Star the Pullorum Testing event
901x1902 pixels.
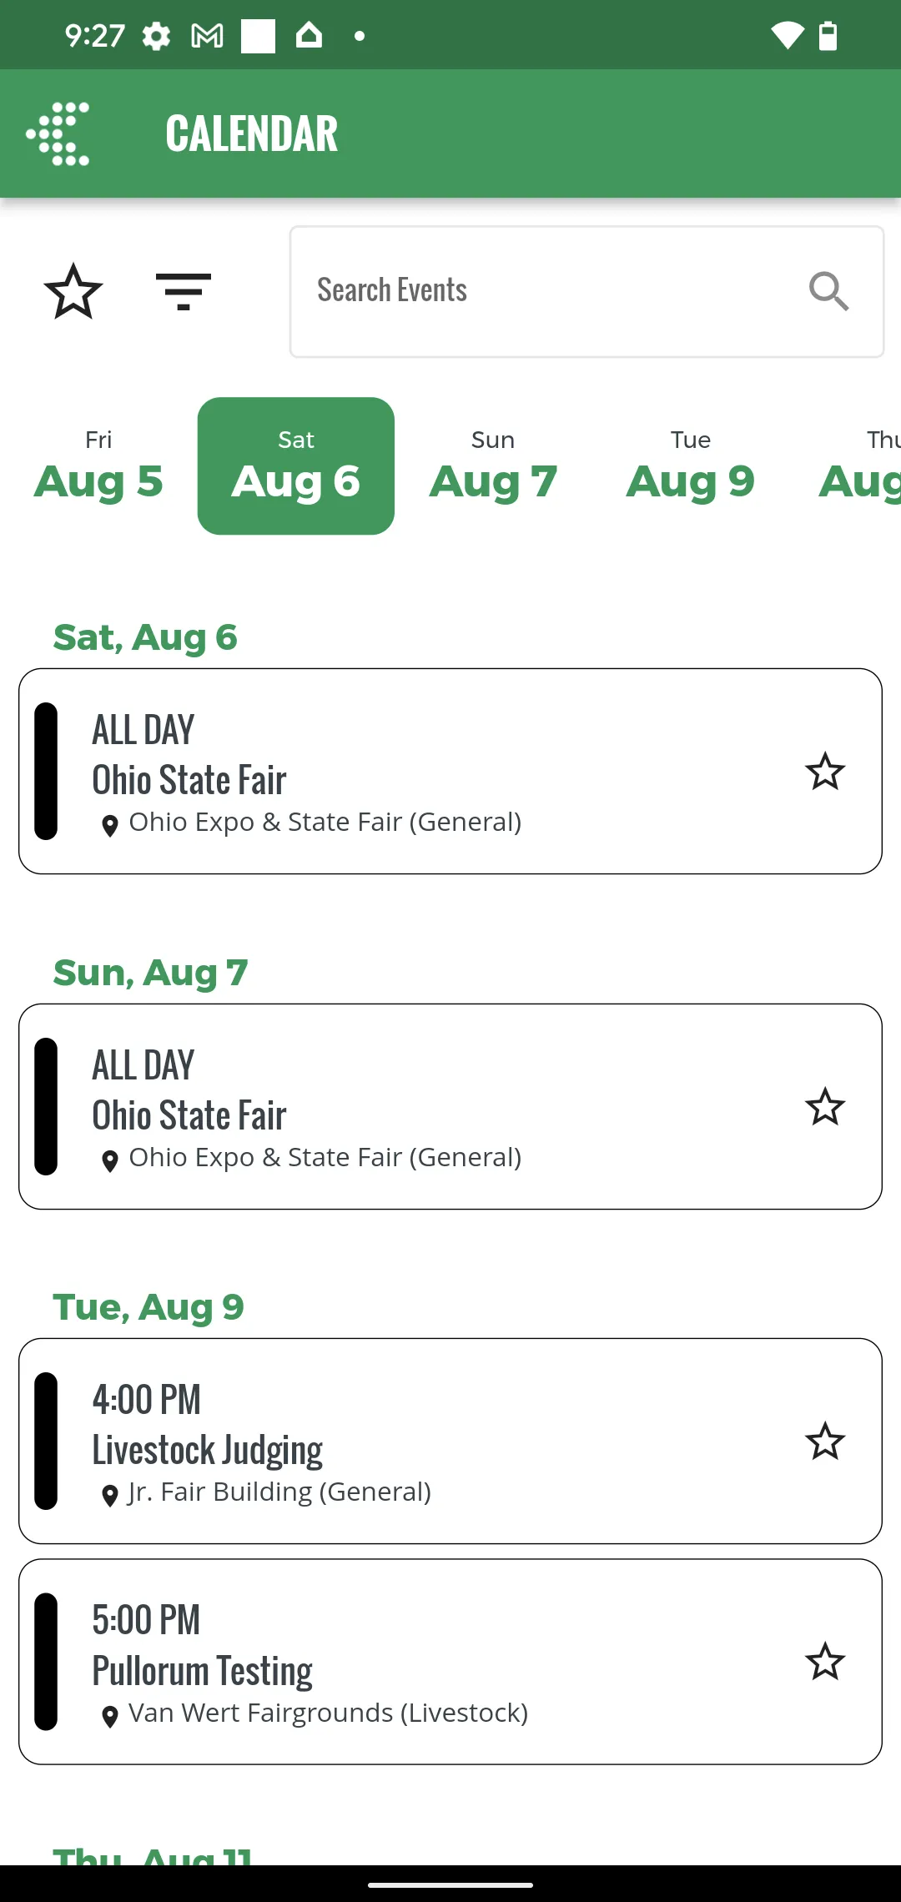[825, 1662]
